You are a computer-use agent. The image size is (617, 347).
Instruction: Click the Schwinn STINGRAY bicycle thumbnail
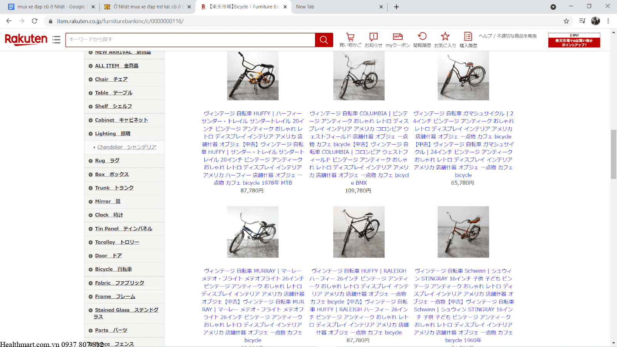(463, 232)
